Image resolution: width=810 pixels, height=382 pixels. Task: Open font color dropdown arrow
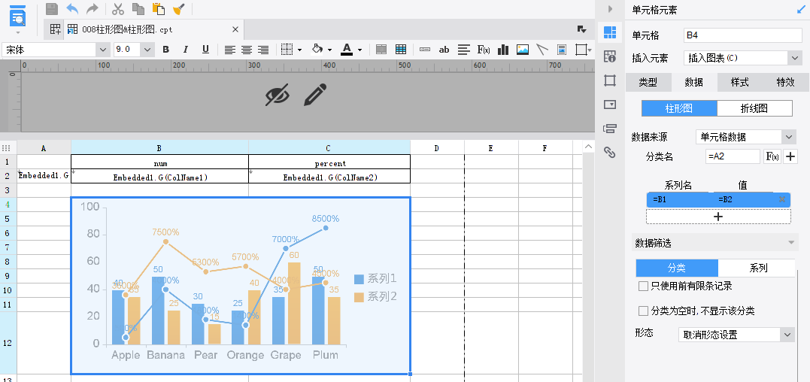point(359,50)
